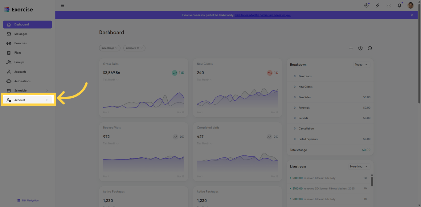The height and width of the screenshot is (207, 421).
Task: Change Breakdown period from Today dropdown
Action: pyautogui.click(x=361, y=65)
